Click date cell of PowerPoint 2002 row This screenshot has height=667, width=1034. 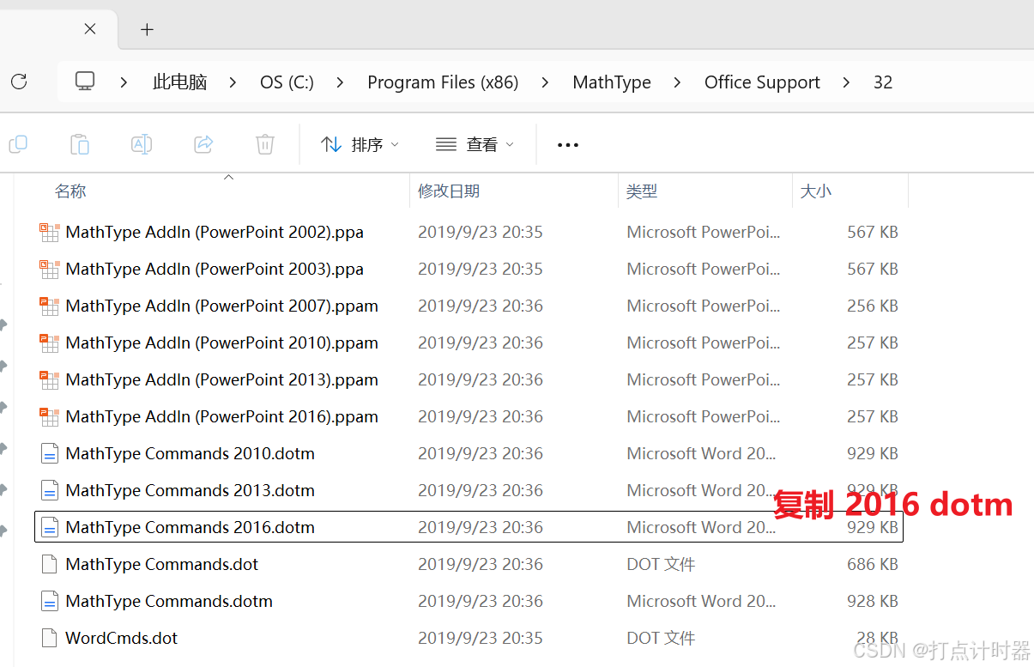coord(481,232)
